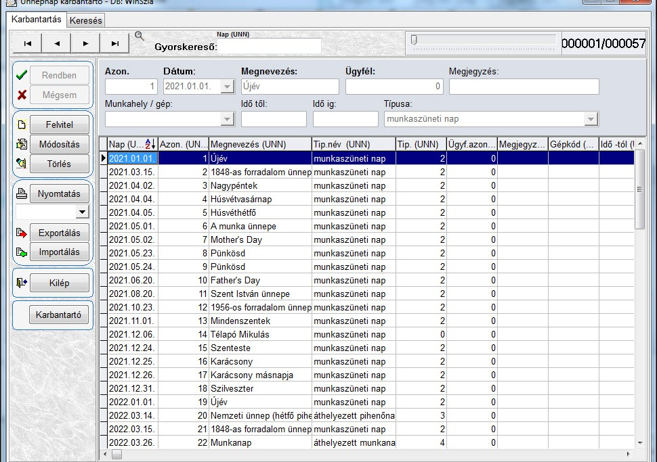Click the red X icon beside Mégsem
Screen dimensions: 657x462
pyautogui.click(x=22, y=95)
